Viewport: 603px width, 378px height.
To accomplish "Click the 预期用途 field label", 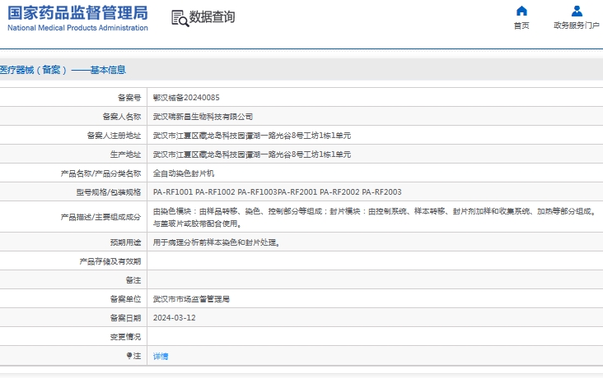I will [x=125, y=242].
